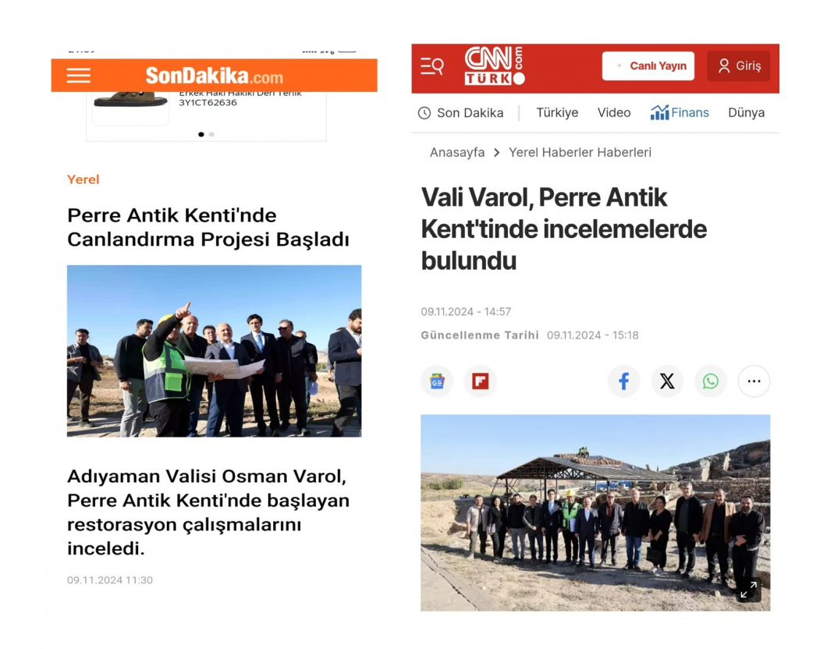The image size is (827, 649).
Task: Share article via WhatsApp
Action: tap(711, 381)
